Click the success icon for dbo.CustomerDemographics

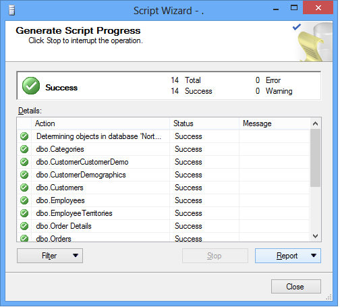click(x=24, y=175)
